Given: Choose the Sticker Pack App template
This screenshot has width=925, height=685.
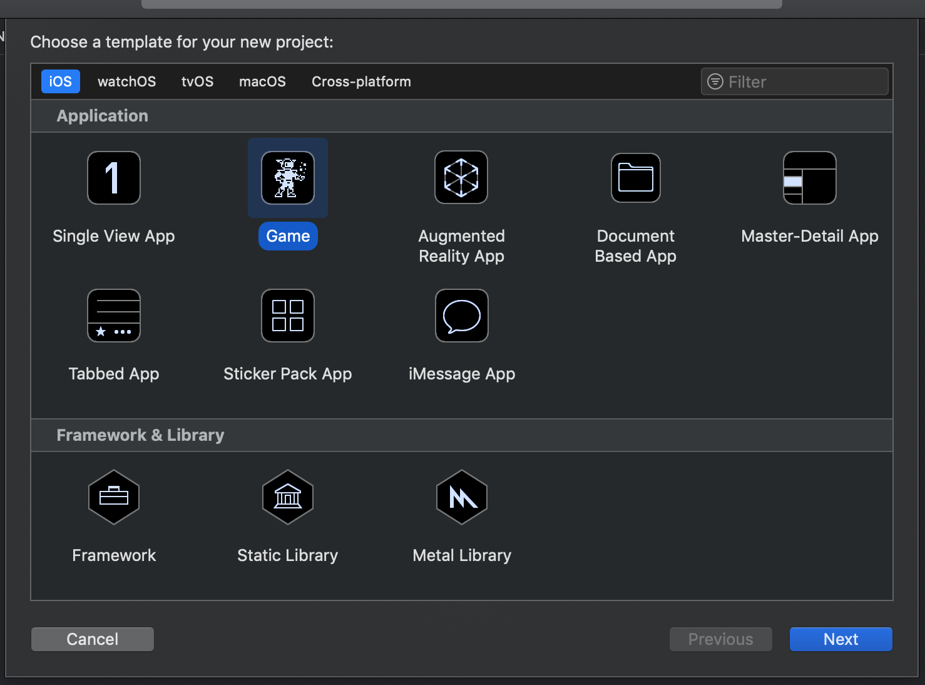Looking at the screenshot, I should point(287,316).
